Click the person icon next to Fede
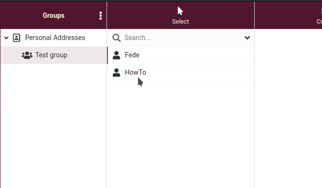 click(116, 55)
